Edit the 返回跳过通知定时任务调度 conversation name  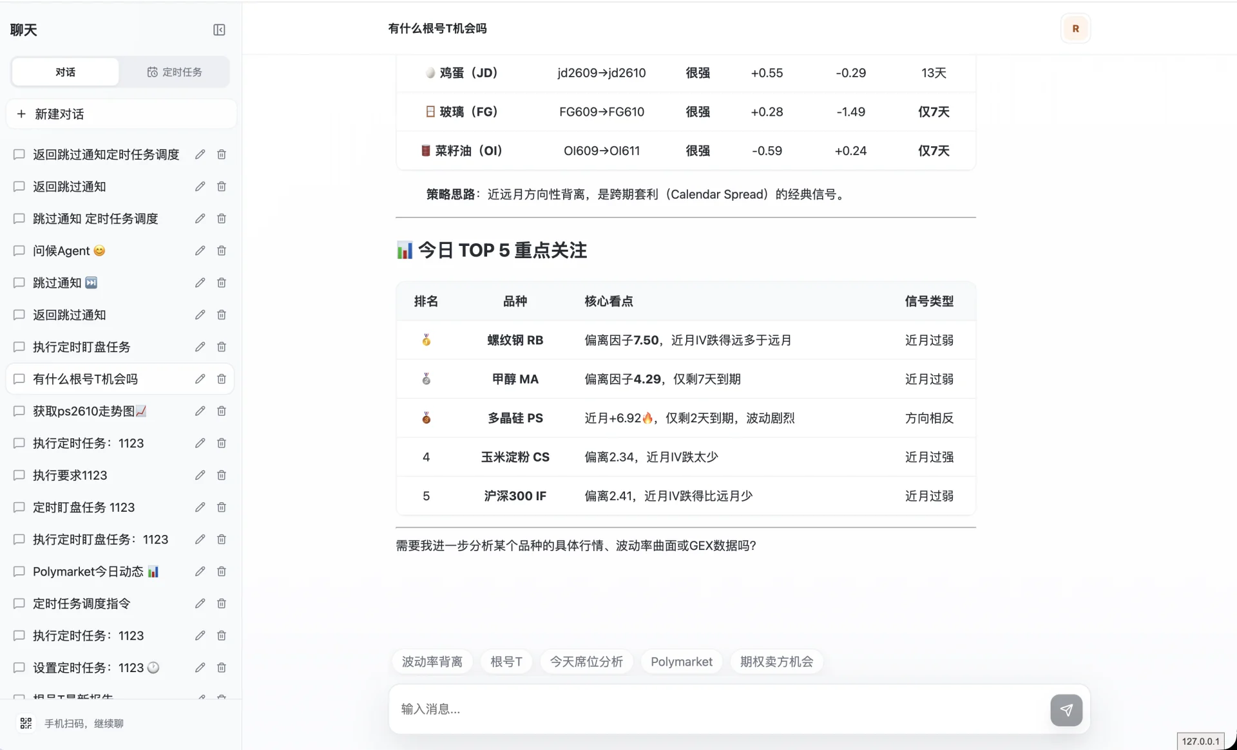click(x=200, y=155)
